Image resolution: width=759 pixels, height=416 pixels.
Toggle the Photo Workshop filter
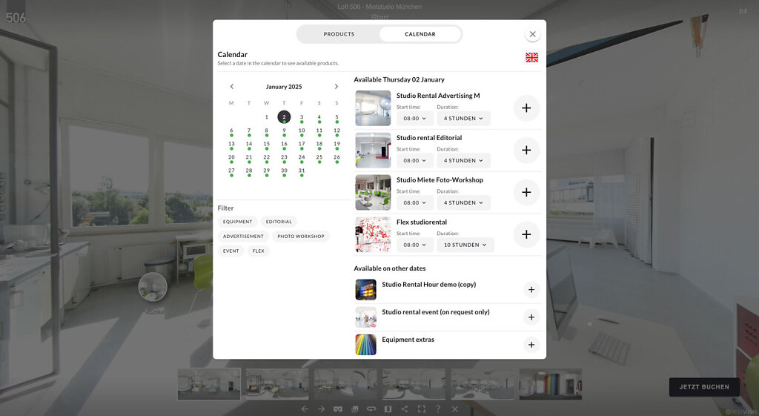(301, 237)
